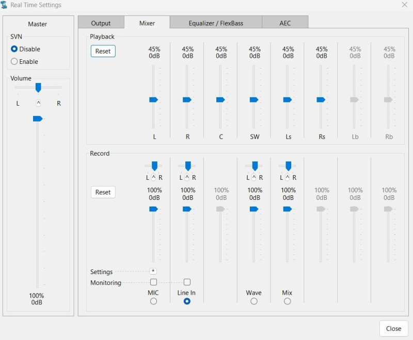Choose Wave as the recording source

[254, 301]
